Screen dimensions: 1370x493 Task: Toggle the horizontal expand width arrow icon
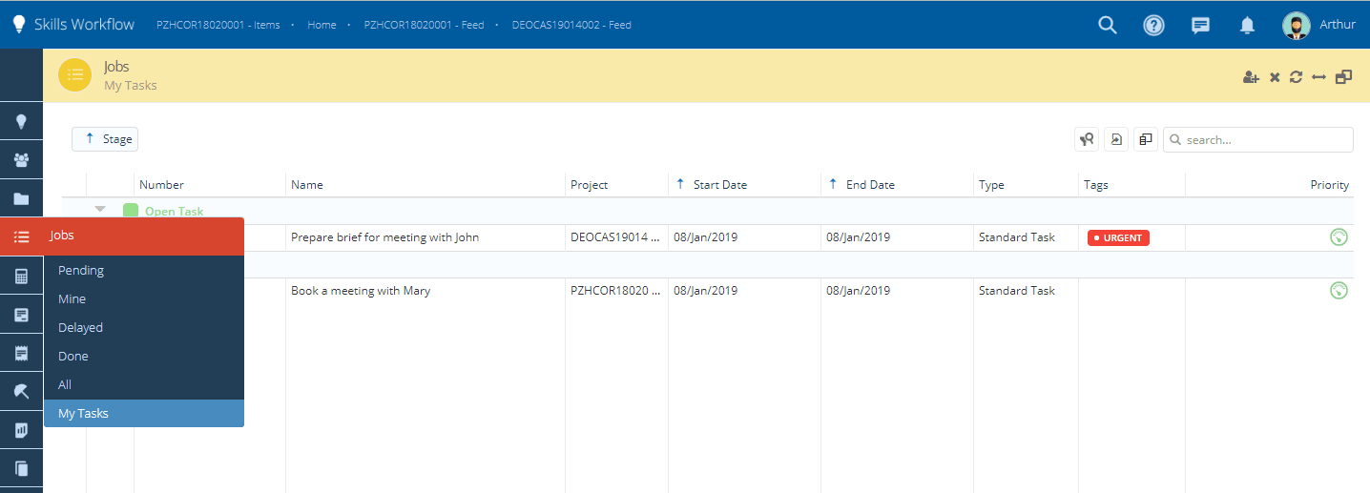click(x=1318, y=77)
